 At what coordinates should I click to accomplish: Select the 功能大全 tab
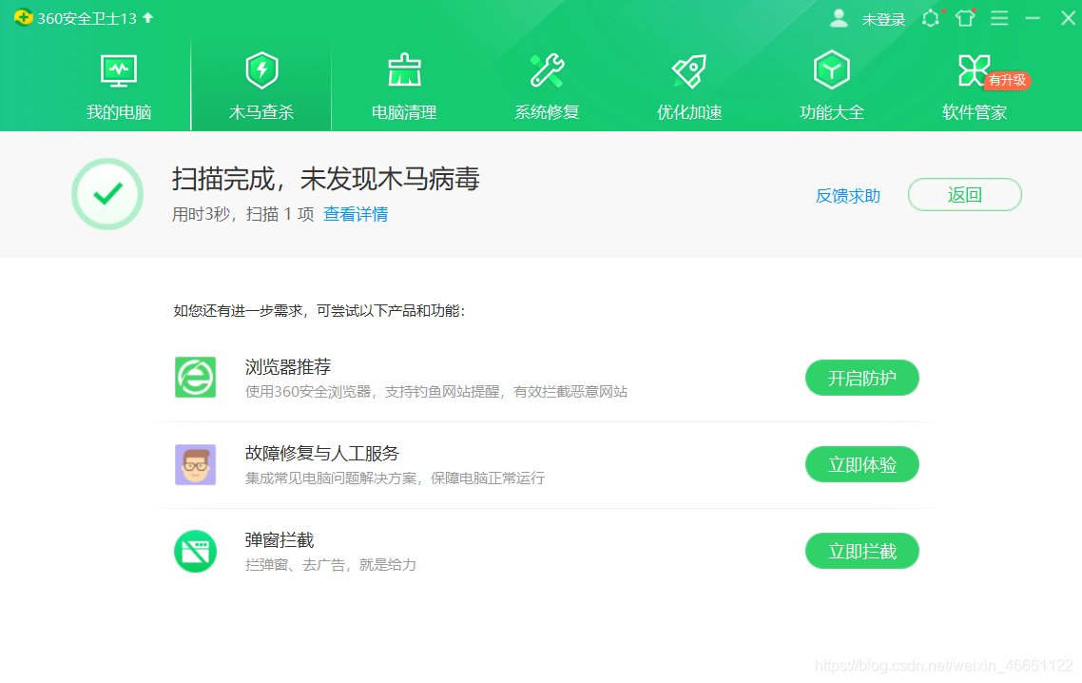tap(832, 87)
